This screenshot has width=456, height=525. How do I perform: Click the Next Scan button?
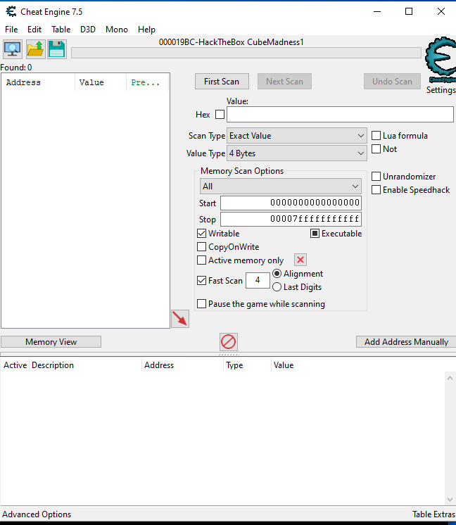click(x=284, y=82)
